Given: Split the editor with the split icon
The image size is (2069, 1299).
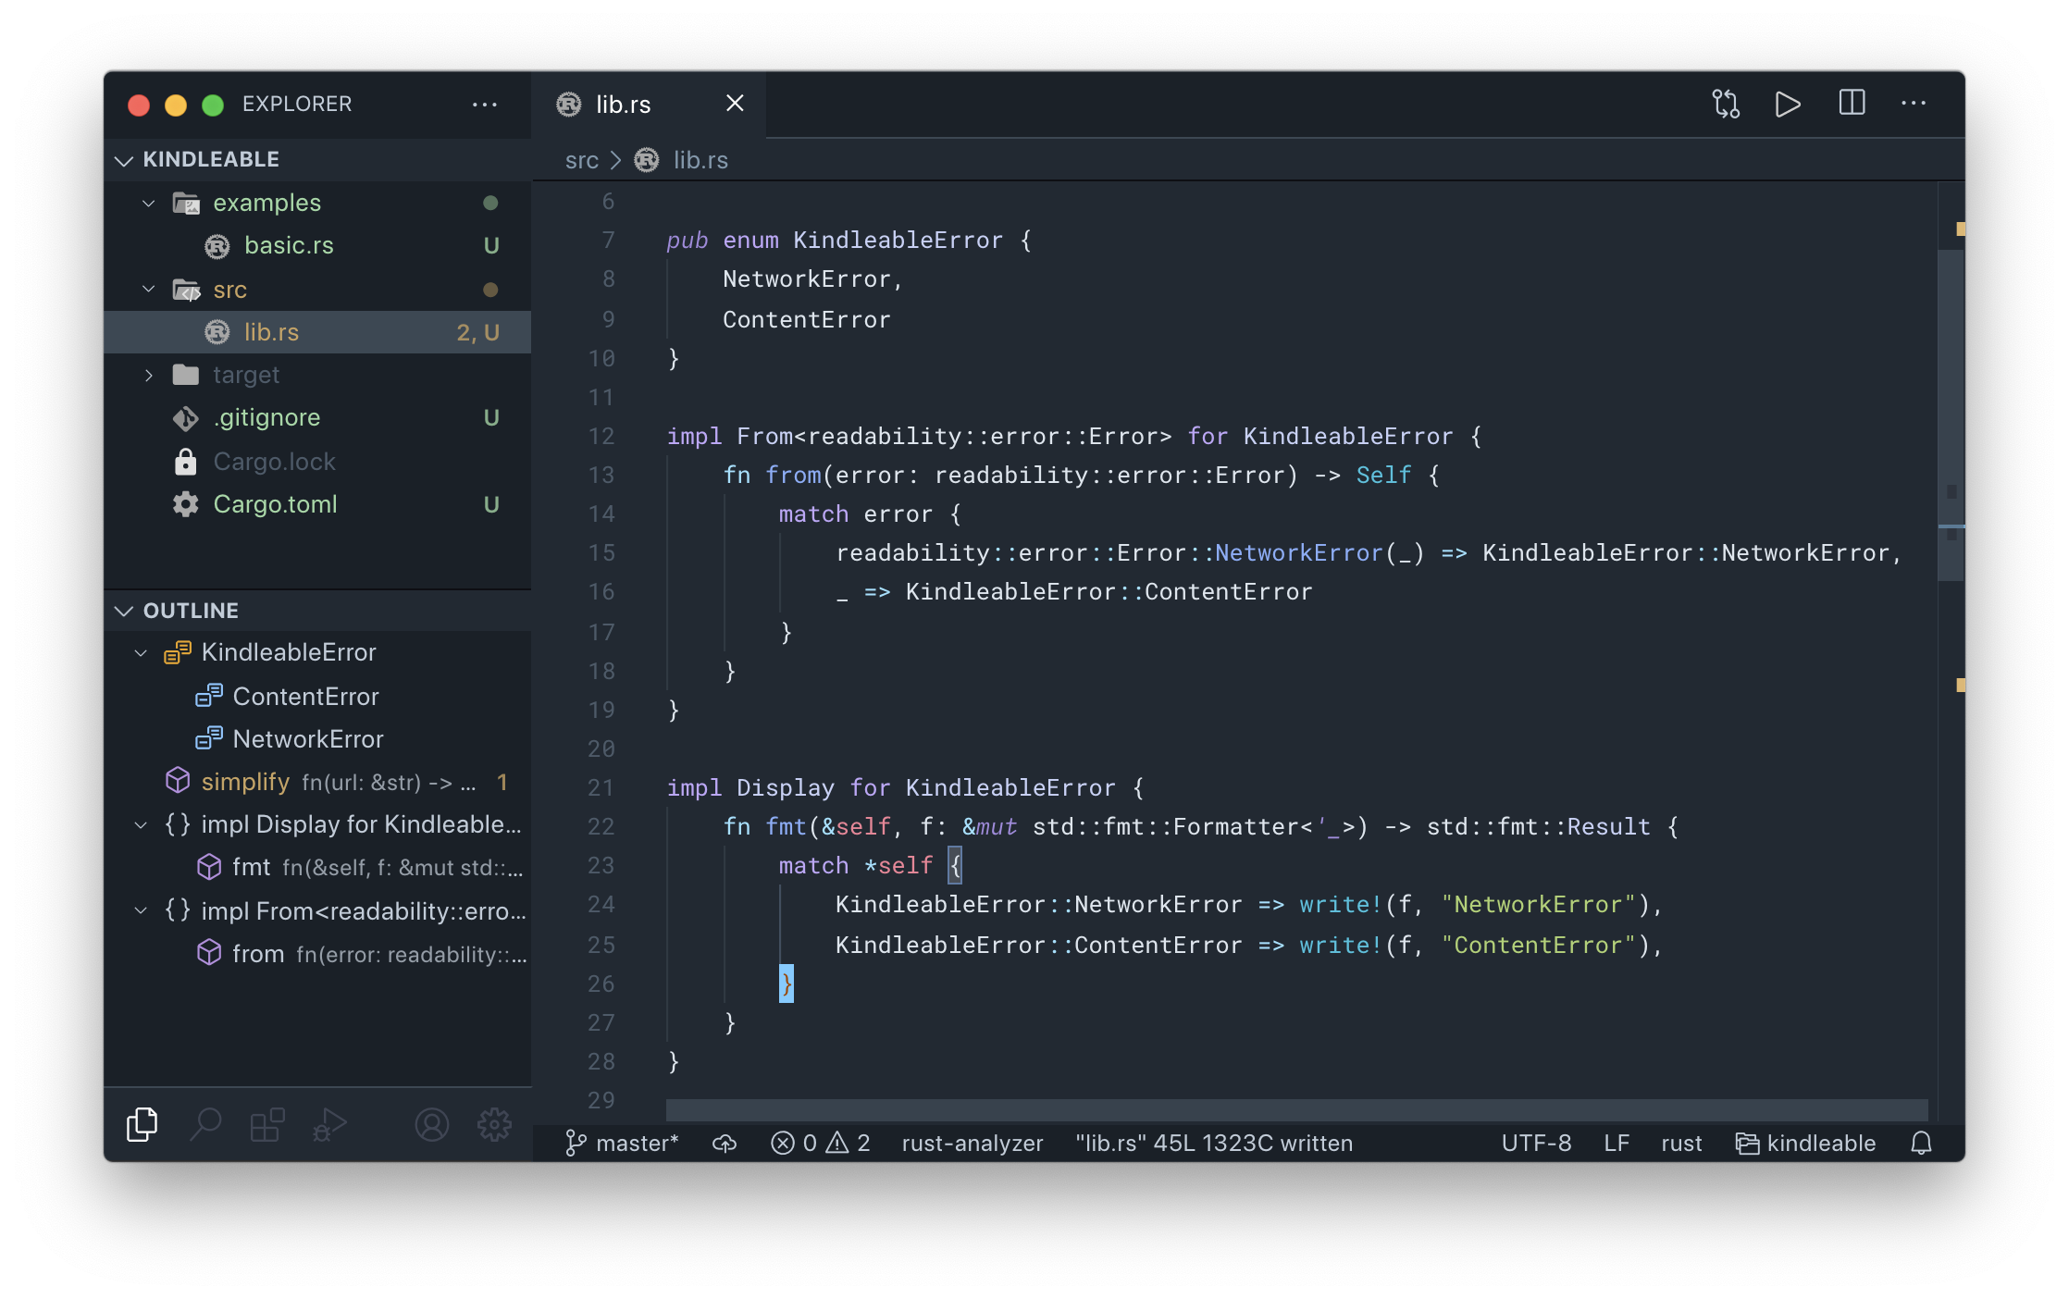Looking at the screenshot, I should [x=1852, y=104].
